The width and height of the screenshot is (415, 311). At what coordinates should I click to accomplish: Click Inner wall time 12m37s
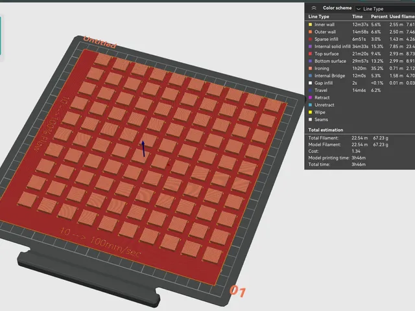coord(361,25)
